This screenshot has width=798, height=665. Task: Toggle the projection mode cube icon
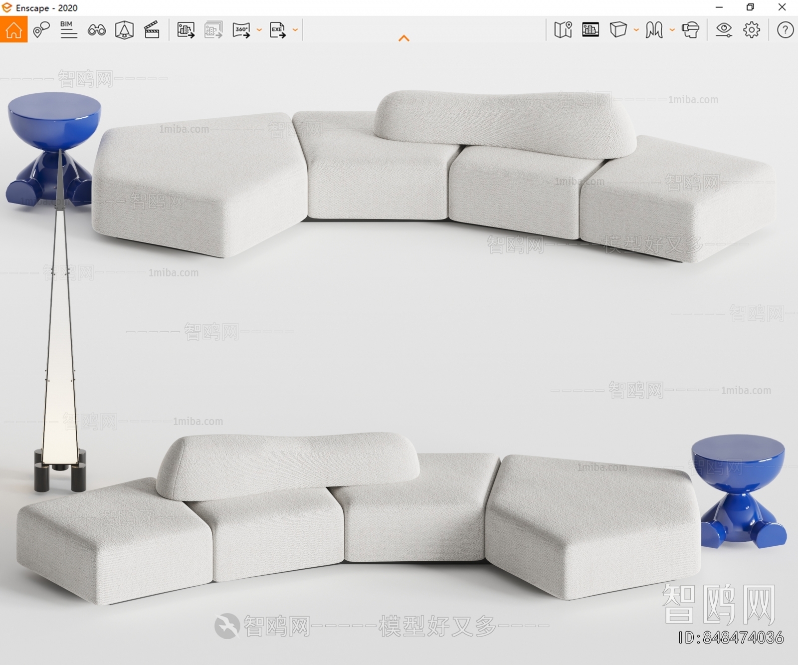point(618,29)
